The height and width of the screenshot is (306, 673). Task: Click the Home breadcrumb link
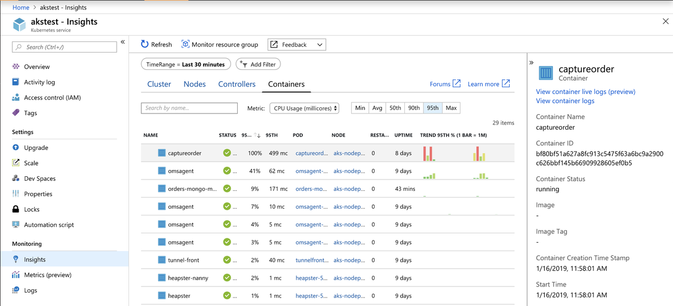pos(21,8)
